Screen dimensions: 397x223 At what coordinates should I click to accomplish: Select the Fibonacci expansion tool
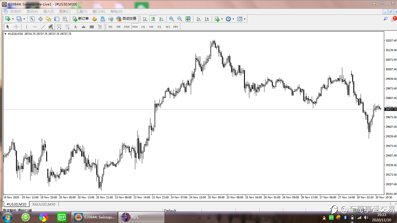pyautogui.click(x=67, y=27)
